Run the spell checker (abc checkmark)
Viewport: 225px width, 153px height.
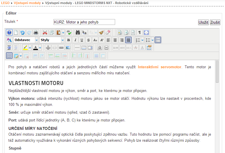(x=69, y=32)
